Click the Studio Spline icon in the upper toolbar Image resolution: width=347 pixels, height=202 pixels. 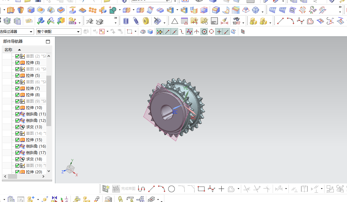click(300, 21)
